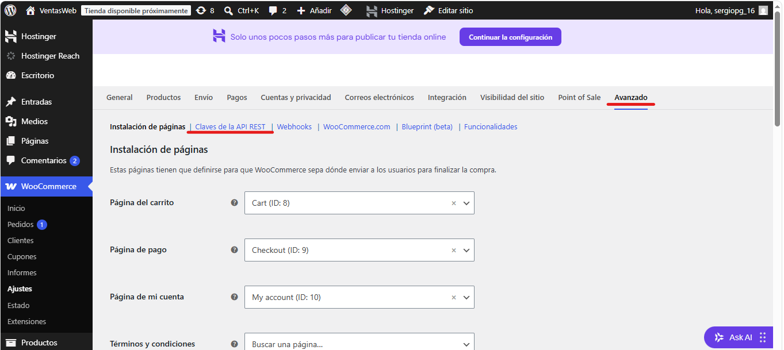784x350 pixels.
Task: Open the Correos electrónicos tab
Action: (379, 97)
